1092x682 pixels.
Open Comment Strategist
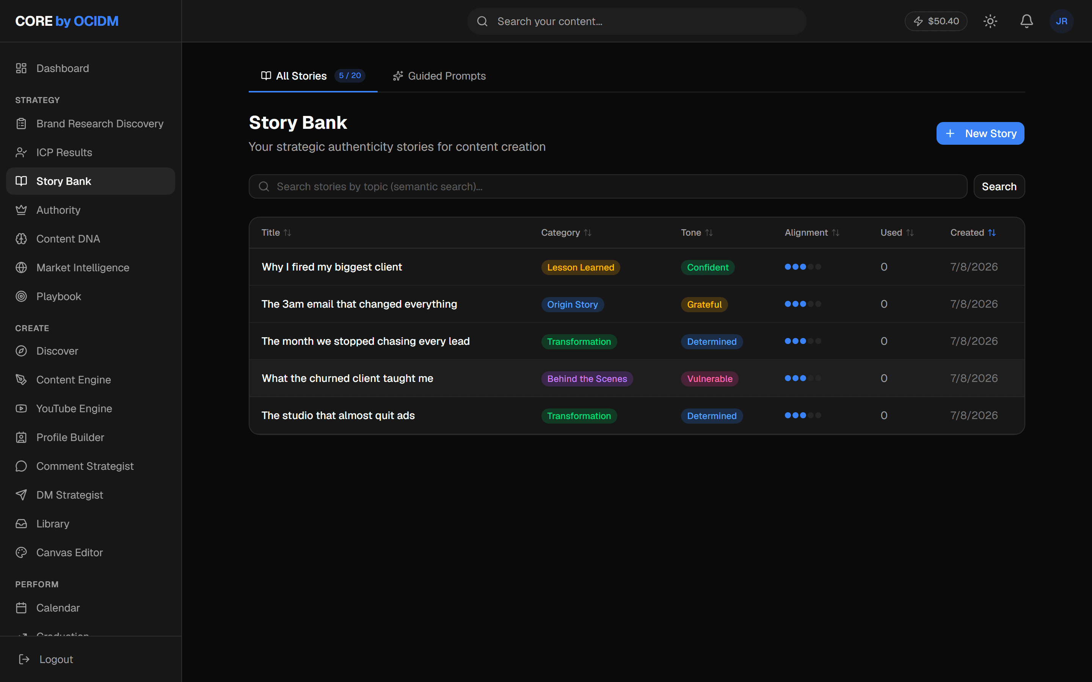(90, 466)
